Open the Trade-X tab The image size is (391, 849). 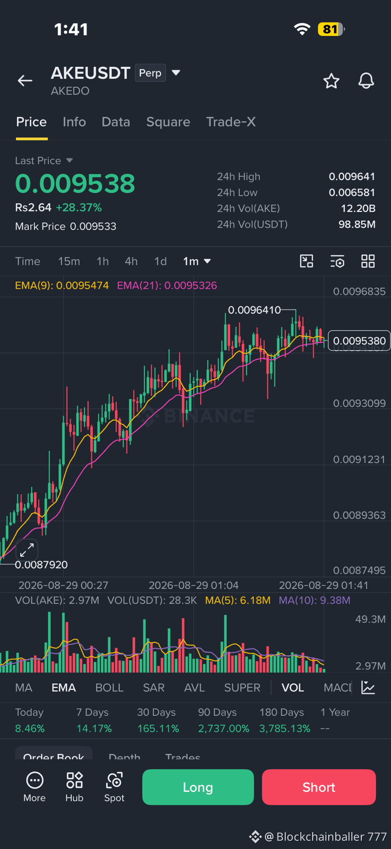[x=231, y=122]
